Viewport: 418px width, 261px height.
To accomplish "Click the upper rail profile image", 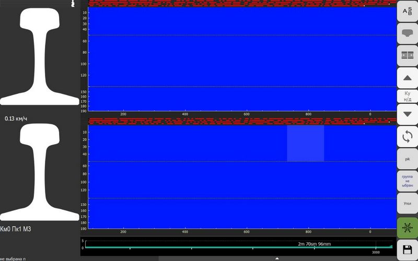I will [x=40, y=55].
